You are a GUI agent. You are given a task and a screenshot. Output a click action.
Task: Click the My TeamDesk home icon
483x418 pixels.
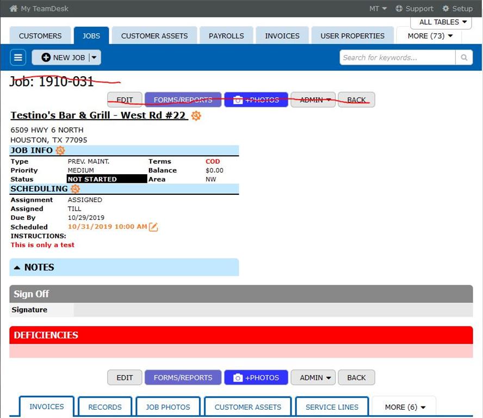(x=14, y=9)
